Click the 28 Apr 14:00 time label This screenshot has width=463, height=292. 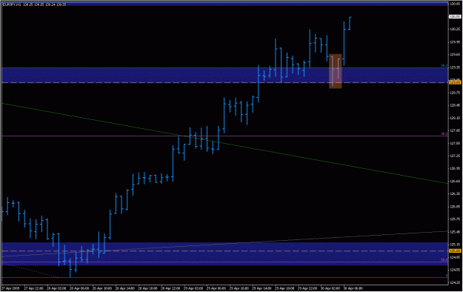pyautogui.click(x=125, y=288)
